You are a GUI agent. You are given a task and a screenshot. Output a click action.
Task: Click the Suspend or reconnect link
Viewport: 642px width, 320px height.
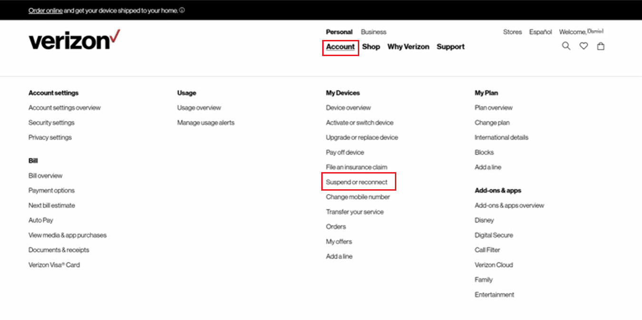356,182
